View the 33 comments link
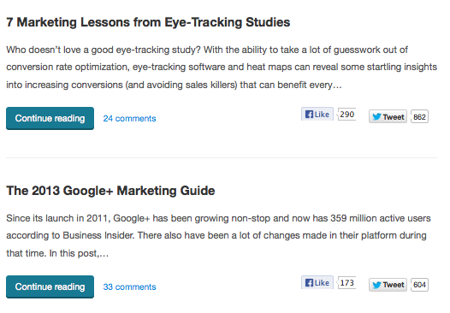 129,286
